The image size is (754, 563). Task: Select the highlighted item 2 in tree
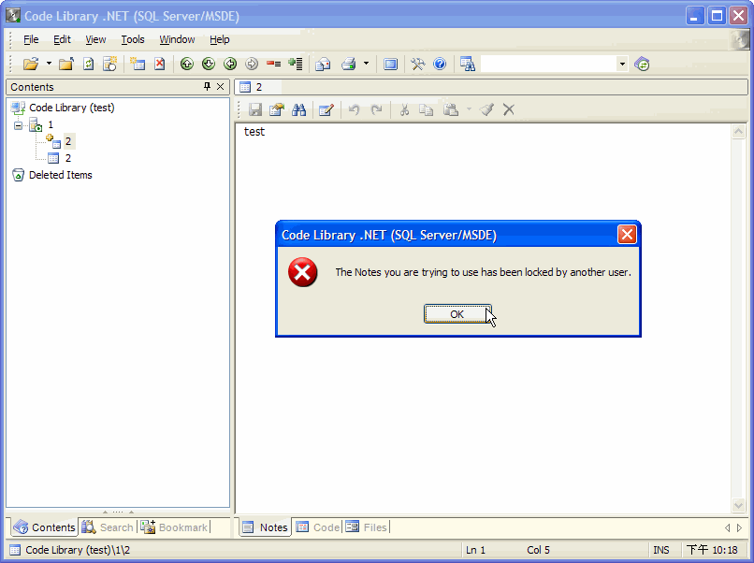68,141
